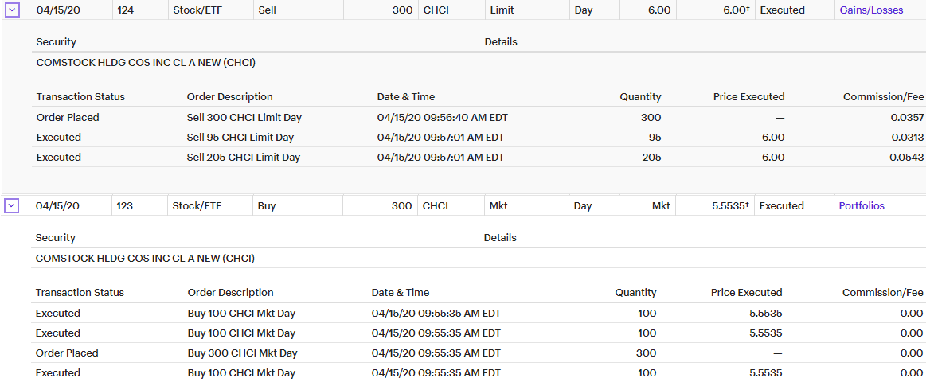Click order number 123

point(124,206)
